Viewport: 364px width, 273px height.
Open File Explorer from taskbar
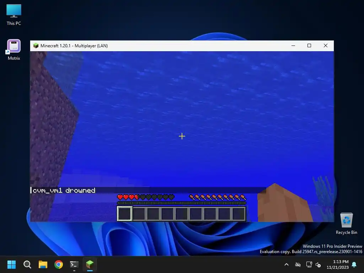tap(43, 264)
